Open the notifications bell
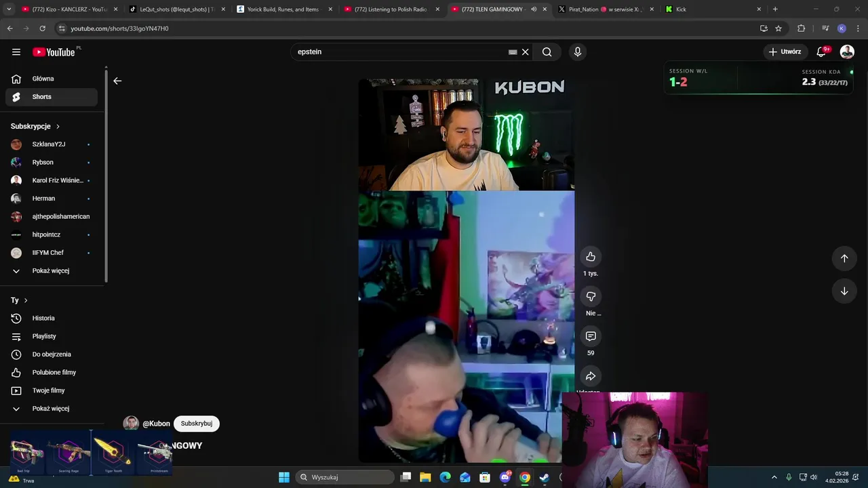Image resolution: width=868 pixels, height=488 pixels. [821, 52]
